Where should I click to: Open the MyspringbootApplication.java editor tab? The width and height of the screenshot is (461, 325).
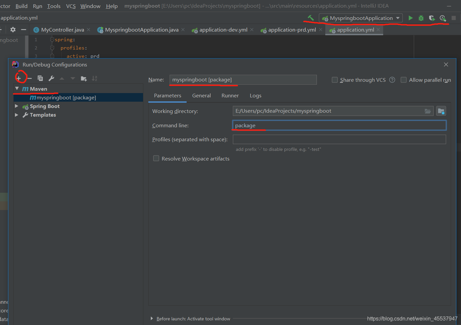tap(142, 30)
